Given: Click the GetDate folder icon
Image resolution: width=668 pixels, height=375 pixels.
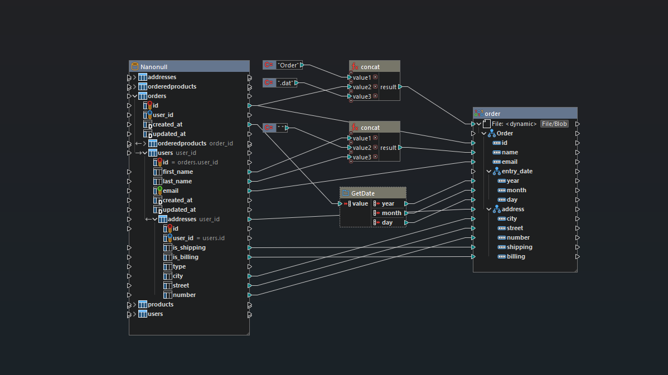Looking at the screenshot, I should (x=345, y=193).
